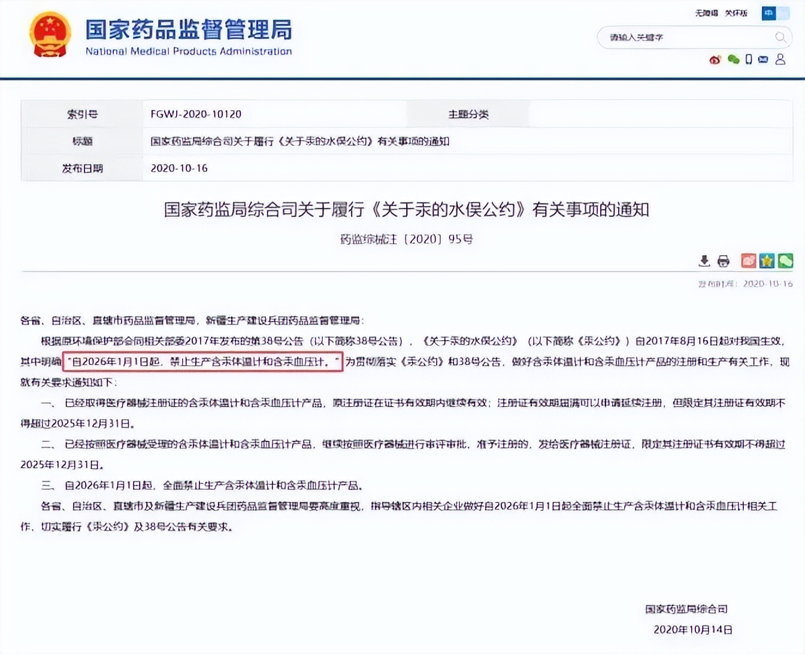Image resolution: width=805 pixels, height=654 pixels.
Task: Click the 国家药品监督管理局 site title
Action: pyautogui.click(x=189, y=30)
